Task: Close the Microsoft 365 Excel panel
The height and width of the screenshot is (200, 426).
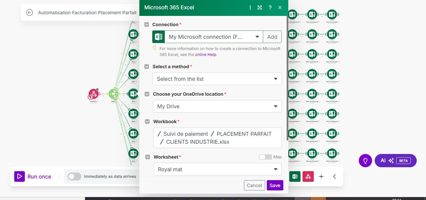Action: [280, 8]
